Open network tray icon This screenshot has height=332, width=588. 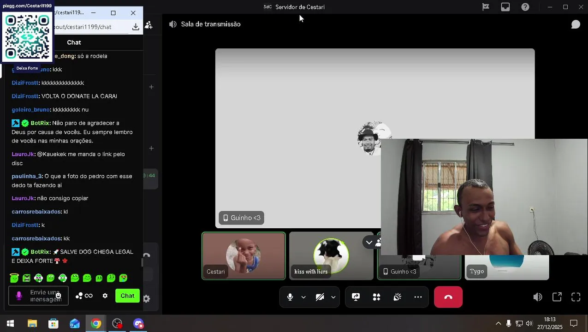(x=519, y=324)
